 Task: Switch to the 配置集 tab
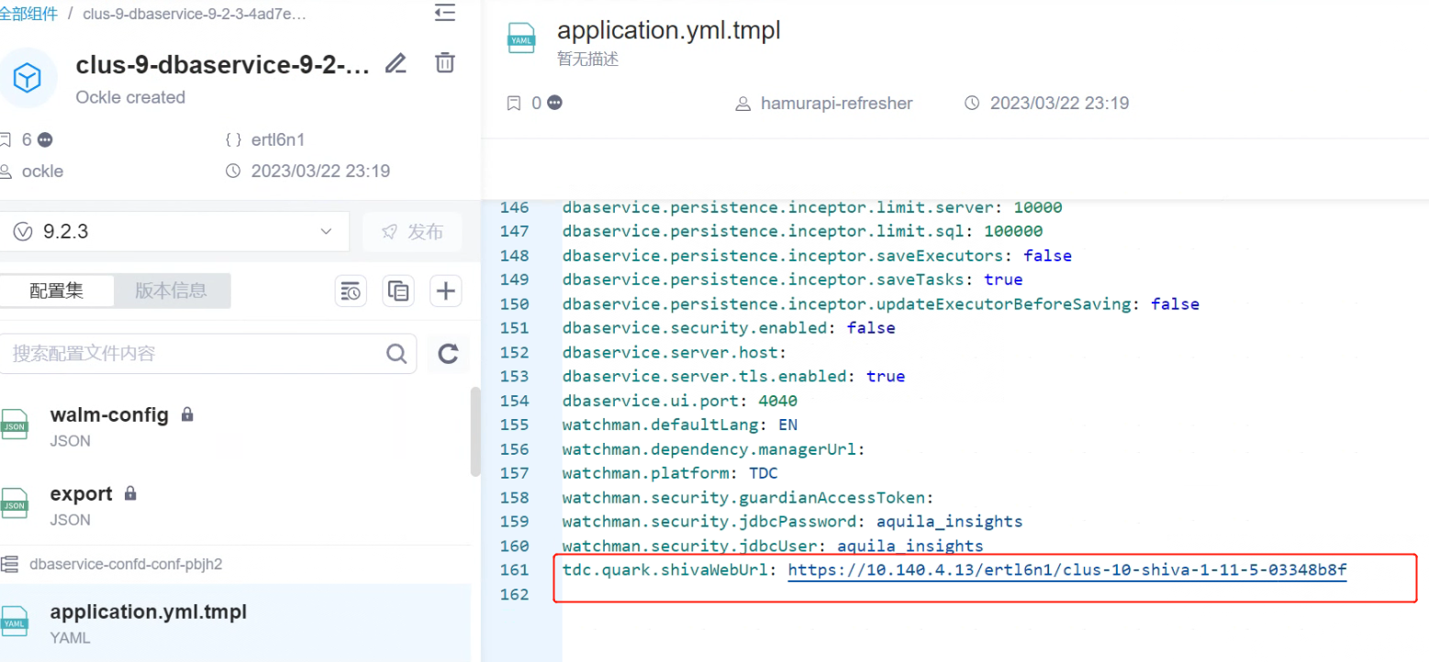[x=57, y=291]
